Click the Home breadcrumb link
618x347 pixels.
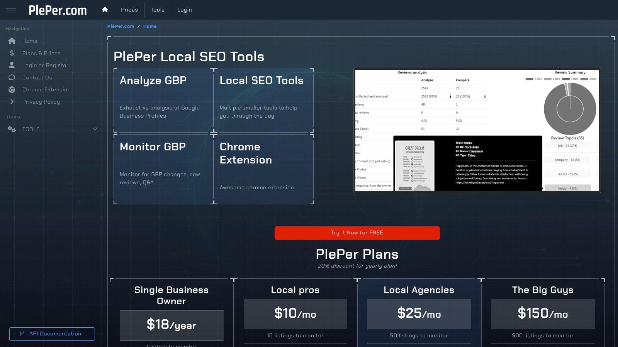(x=150, y=26)
